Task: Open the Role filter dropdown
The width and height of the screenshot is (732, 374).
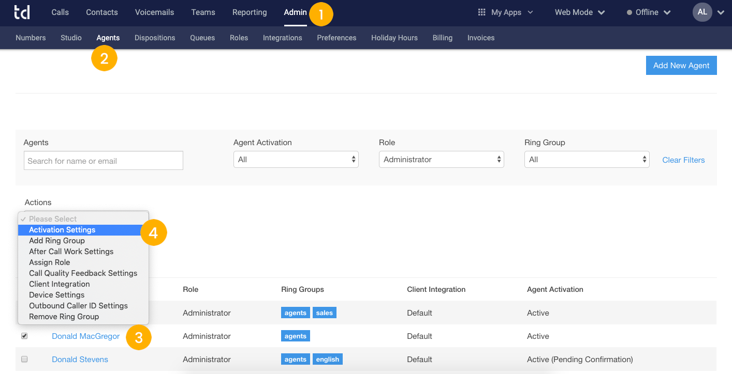Action: point(442,160)
